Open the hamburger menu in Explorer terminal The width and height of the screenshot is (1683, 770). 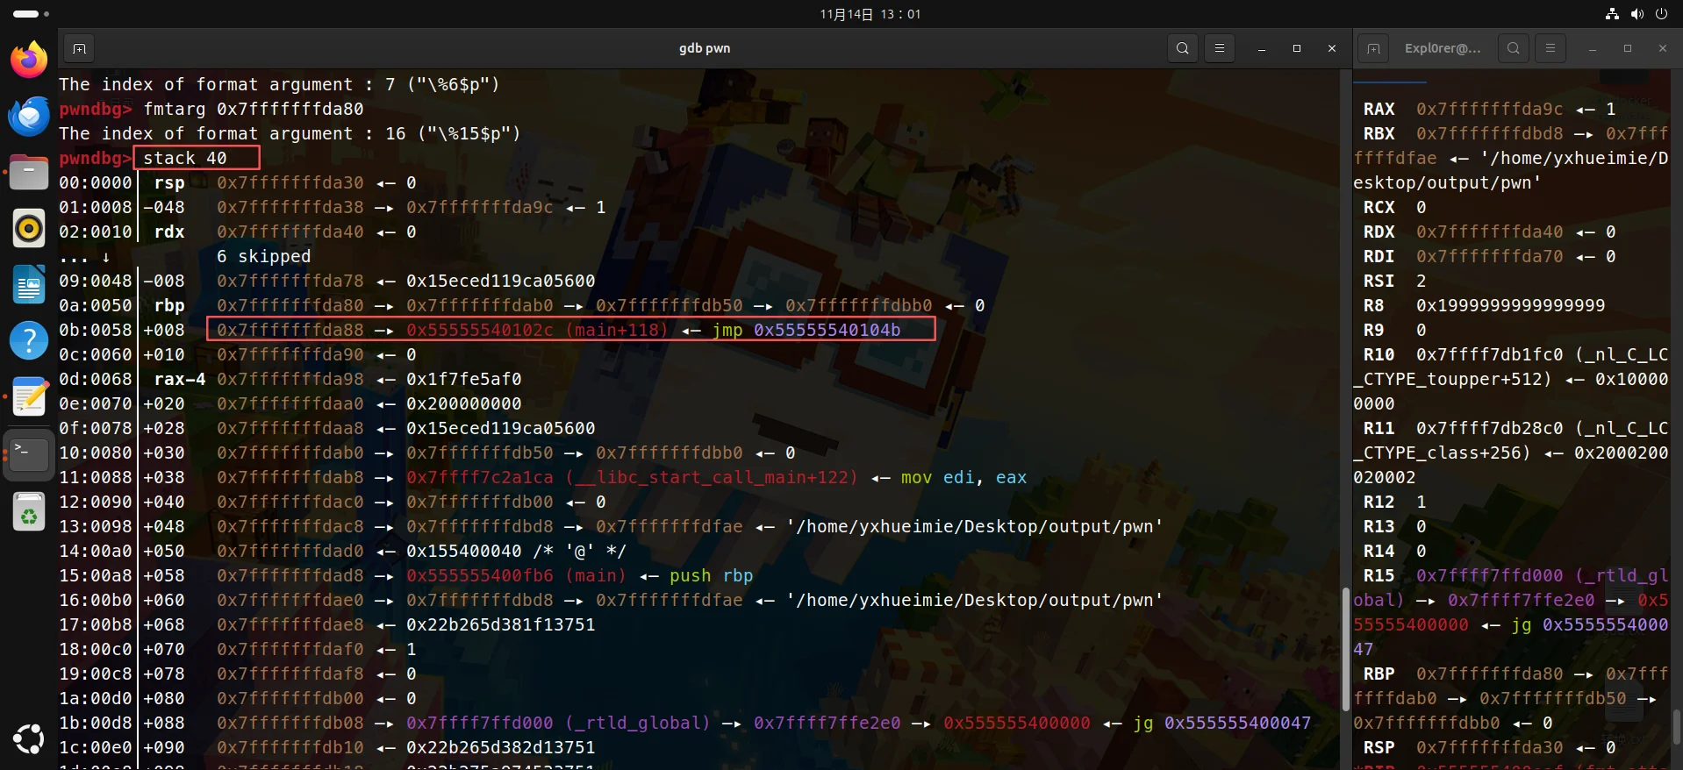click(1550, 48)
